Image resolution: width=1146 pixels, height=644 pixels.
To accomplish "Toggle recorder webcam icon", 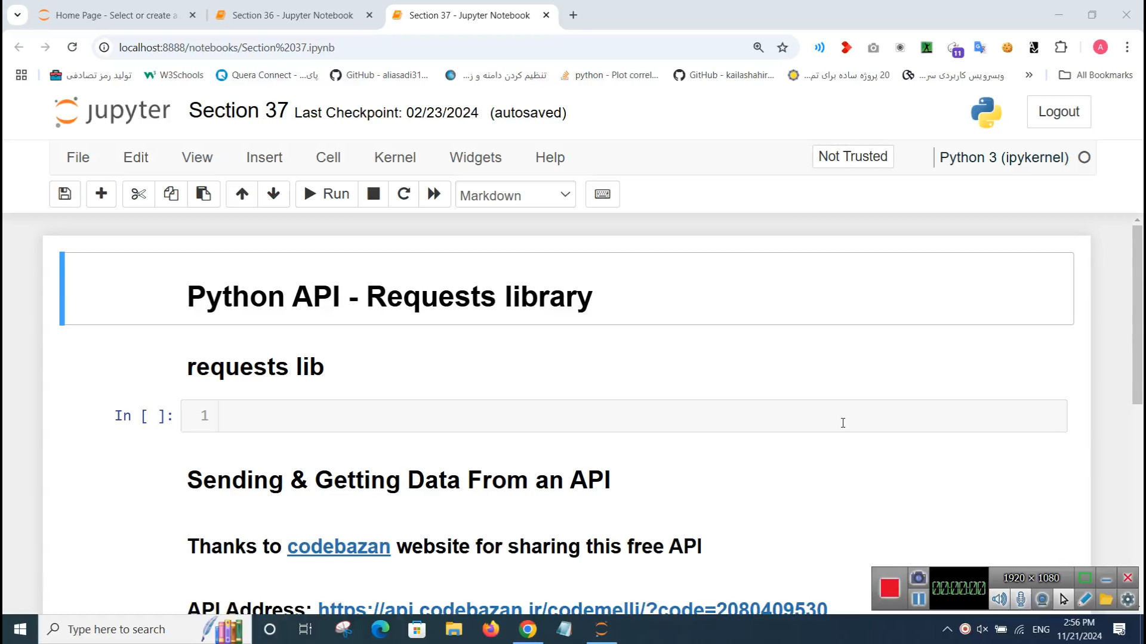I will click(x=1042, y=599).
